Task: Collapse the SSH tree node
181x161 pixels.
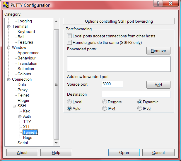Action: 14,106
